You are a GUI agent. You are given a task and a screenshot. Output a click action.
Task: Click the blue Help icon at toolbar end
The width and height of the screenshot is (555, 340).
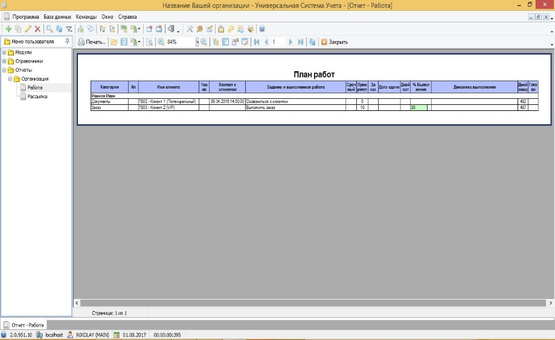pyautogui.click(x=262, y=29)
